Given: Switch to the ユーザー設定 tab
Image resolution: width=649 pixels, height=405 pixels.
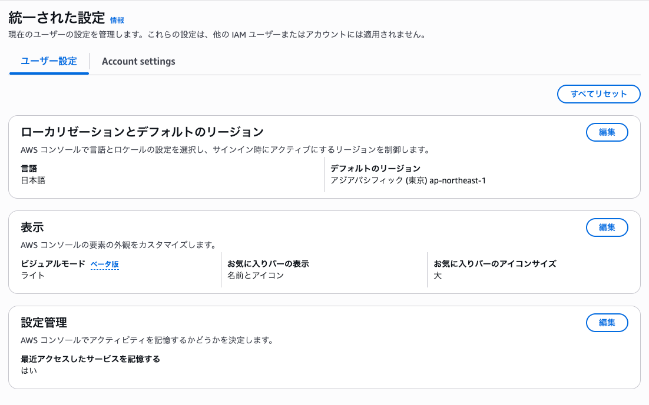Looking at the screenshot, I should [49, 61].
